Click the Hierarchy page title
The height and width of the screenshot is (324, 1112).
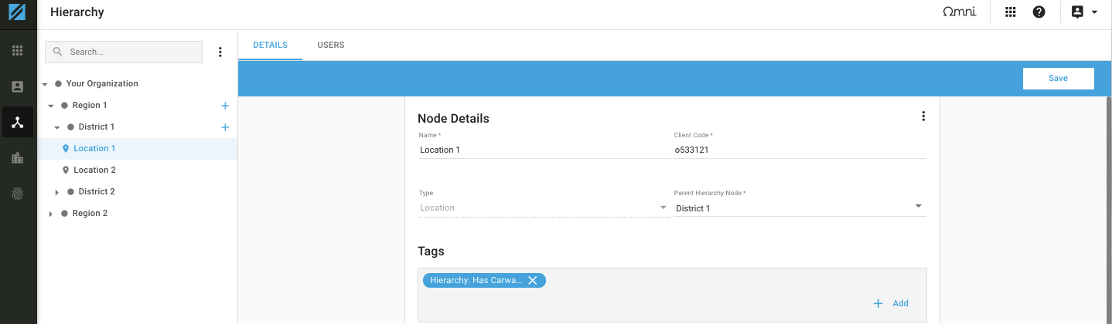pos(77,12)
